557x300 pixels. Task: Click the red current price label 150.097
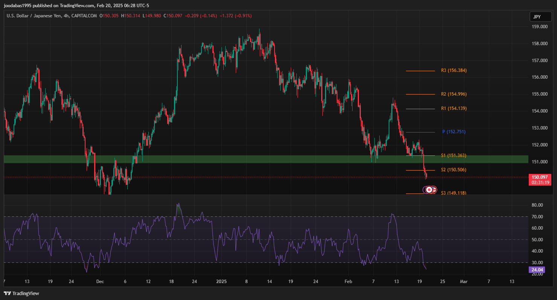(x=540, y=177)
